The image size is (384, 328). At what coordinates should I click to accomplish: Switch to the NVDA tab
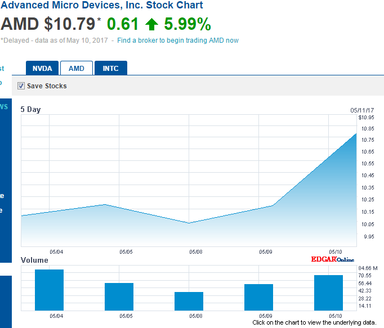(42, 69)
